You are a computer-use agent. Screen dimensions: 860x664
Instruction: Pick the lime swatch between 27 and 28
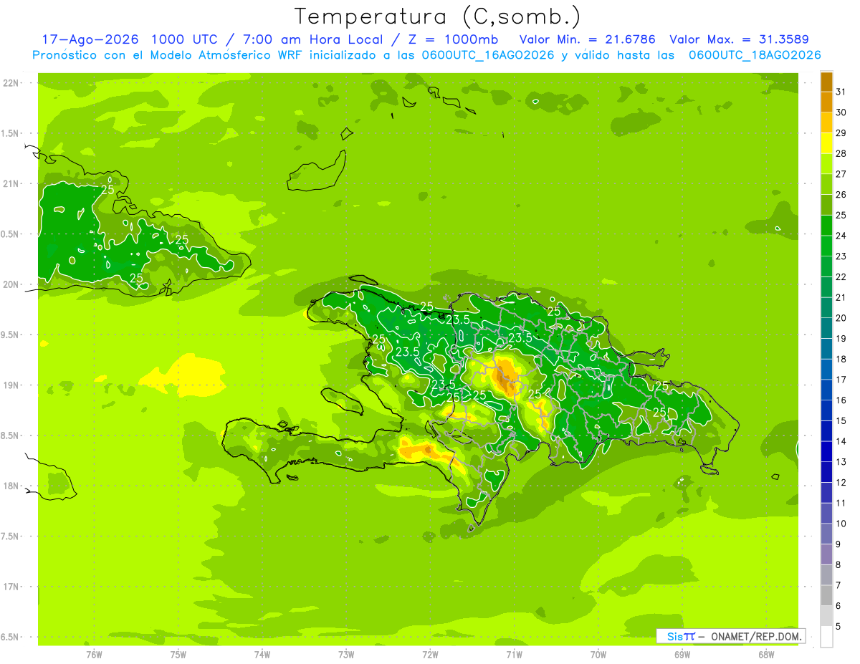pyautogui.click(x=826, y=164)
